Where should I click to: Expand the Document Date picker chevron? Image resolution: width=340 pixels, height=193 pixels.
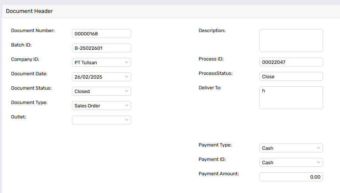(x=127, y=76)
